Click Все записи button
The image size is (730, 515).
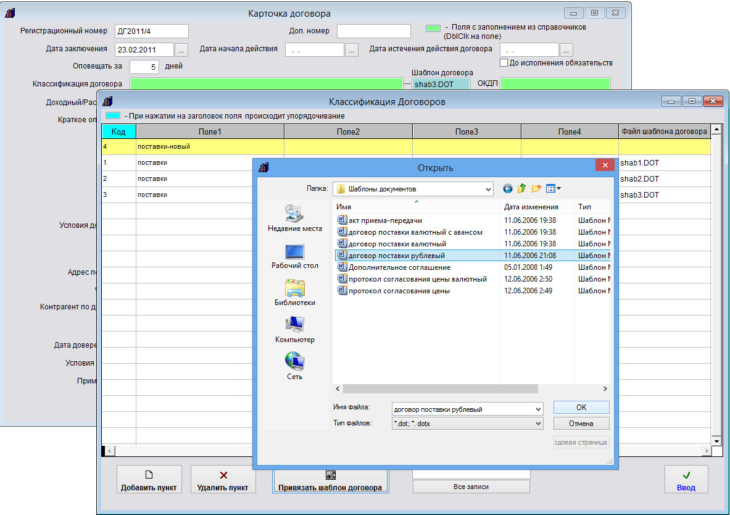coord(471,487)
